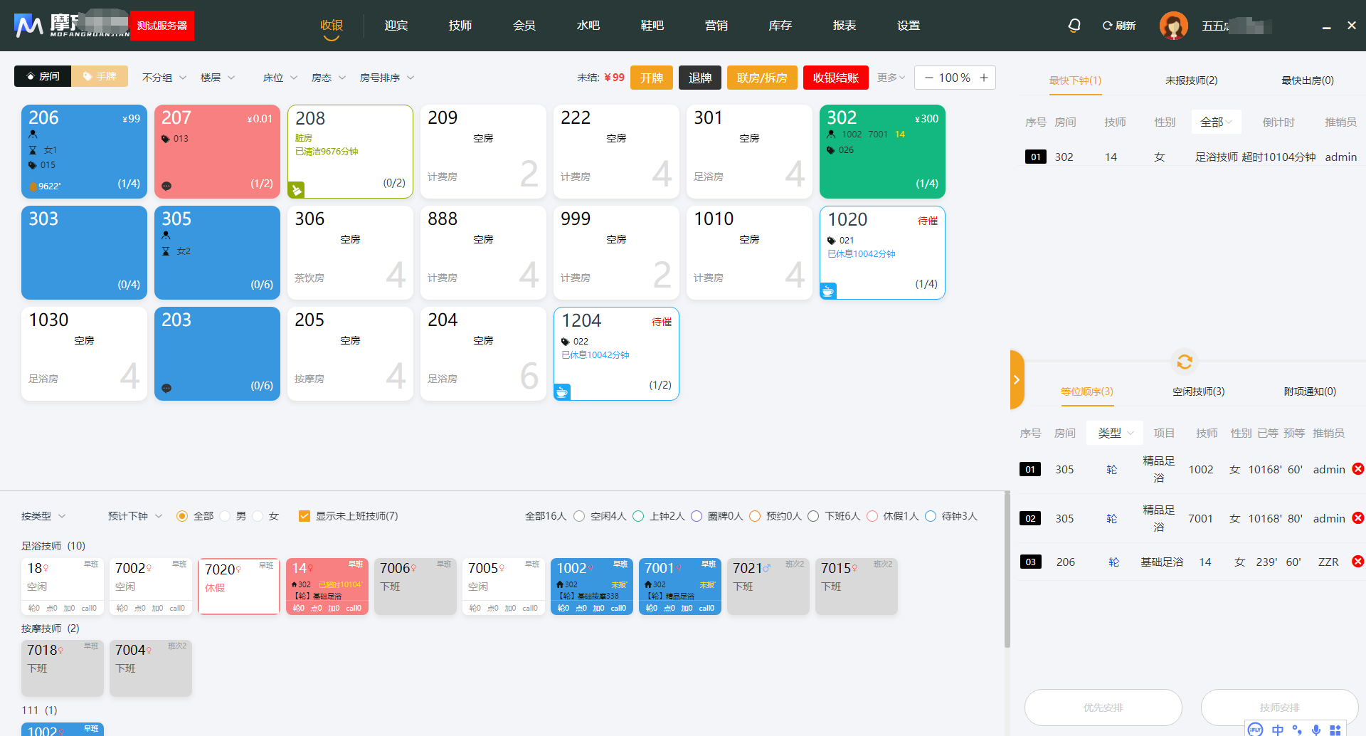Click the person icon in room 305
Viewport: 1366px width, 736px height.
pos(166,236)
